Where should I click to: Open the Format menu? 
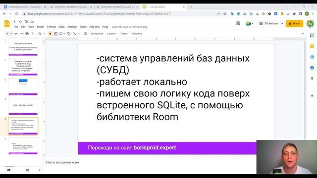(x=51, y=27)
